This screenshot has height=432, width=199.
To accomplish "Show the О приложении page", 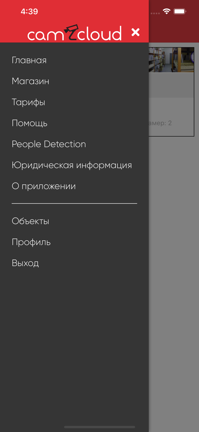I will pos(44,186).
